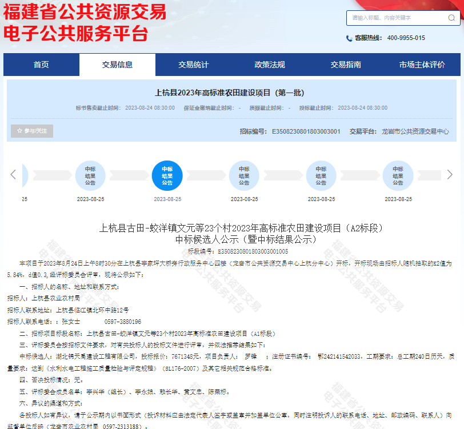Viewport: 464px width, 429px height.
Task: Click the left timeline arrow chevron
Action: click(13, 174)
